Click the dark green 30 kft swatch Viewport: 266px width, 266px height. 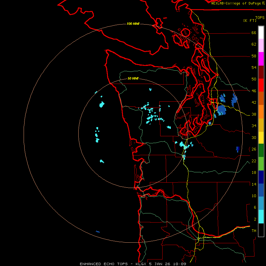click(x=261, y=150)
